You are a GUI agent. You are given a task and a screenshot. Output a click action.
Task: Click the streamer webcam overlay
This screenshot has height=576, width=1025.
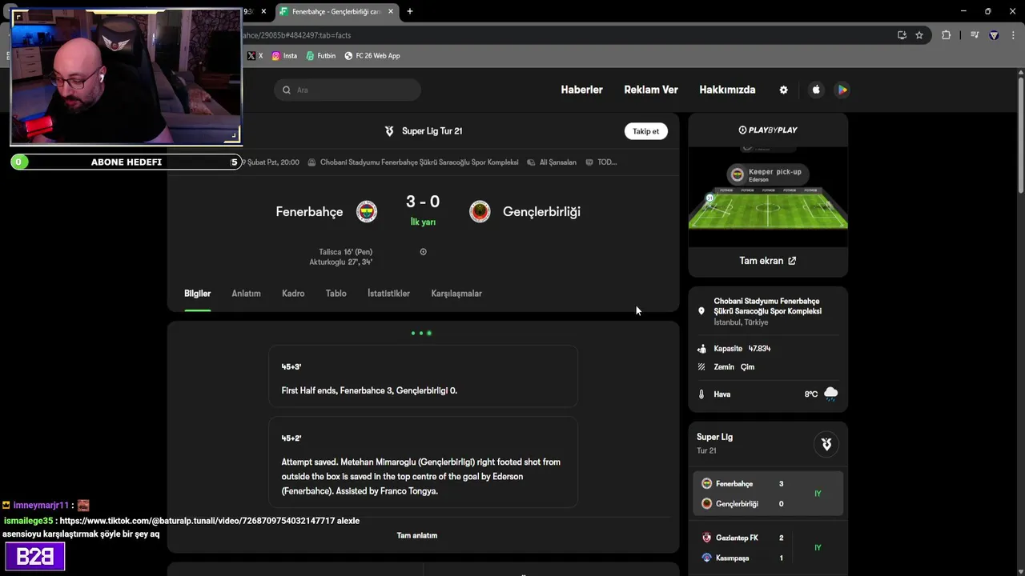coord(126,77)
